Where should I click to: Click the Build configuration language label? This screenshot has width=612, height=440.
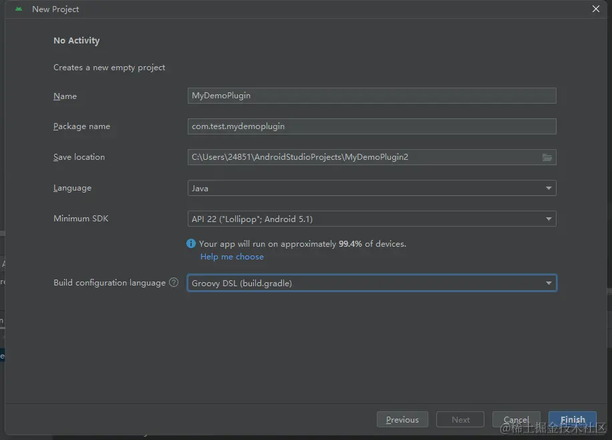click(x=110, y=283)
